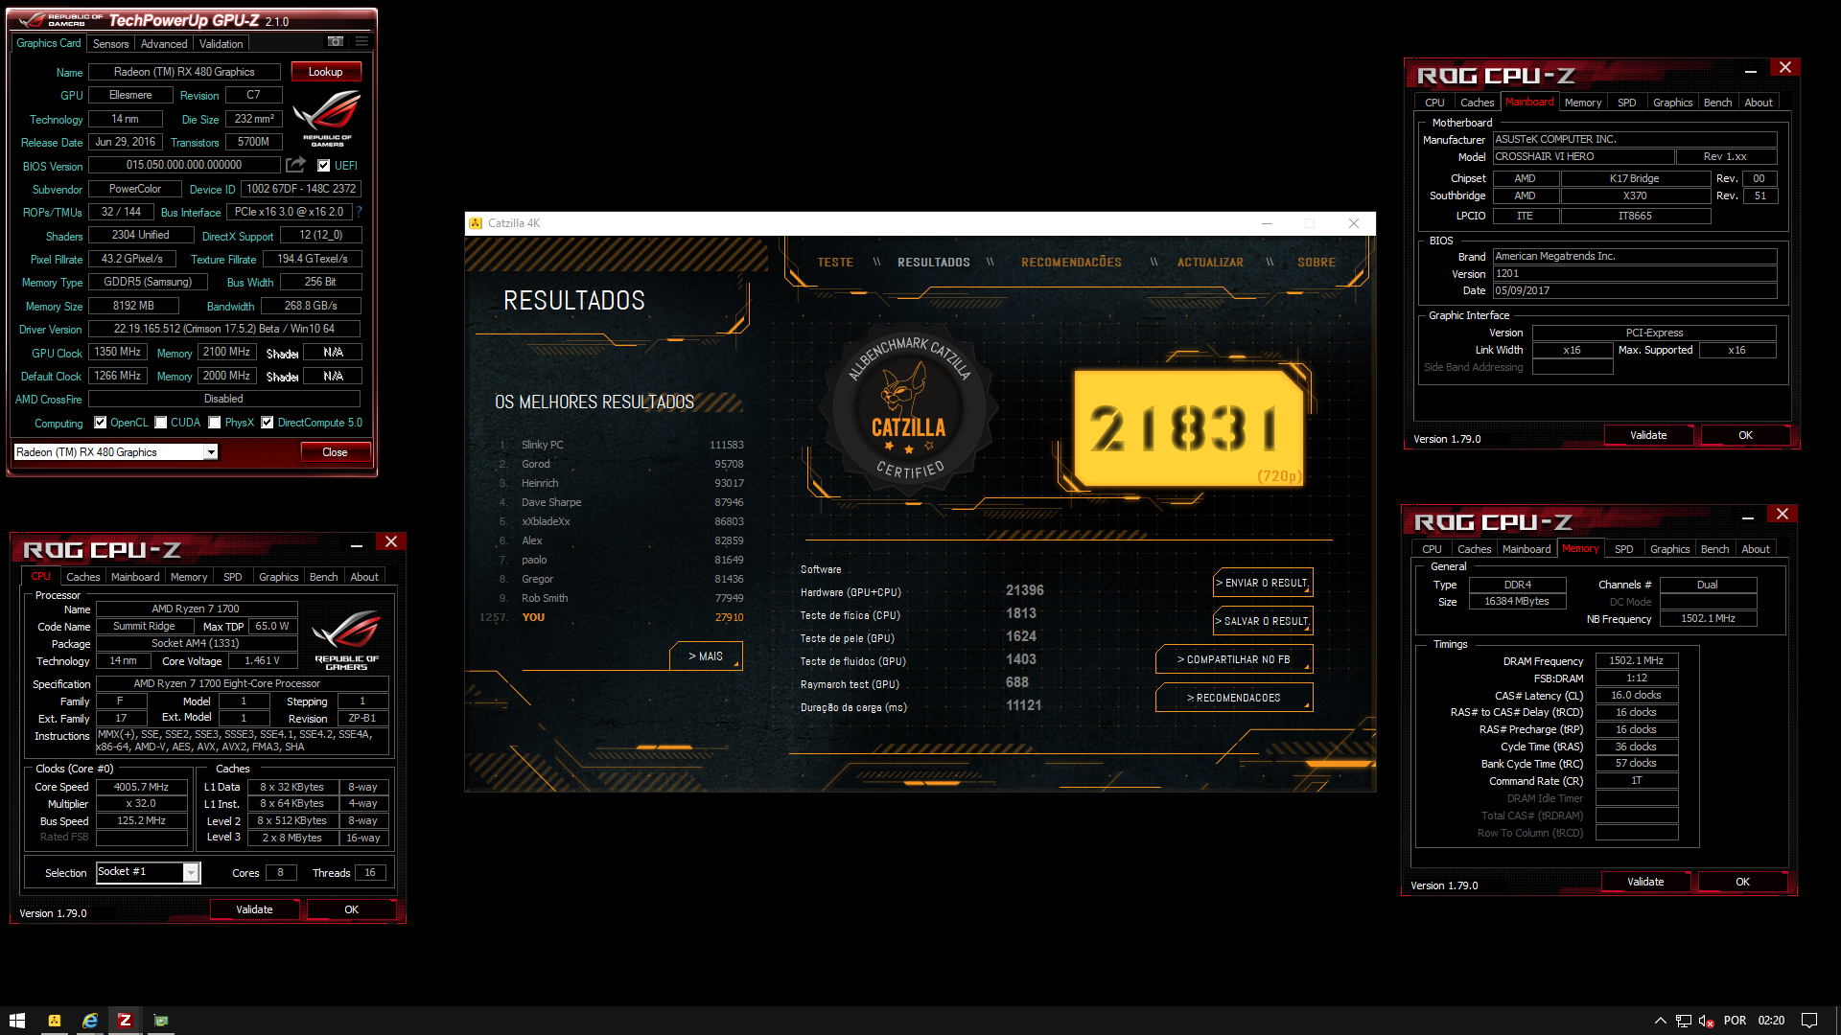Click the 21831 score panel
Viewport: 1841px width, 1035px height.
click(1189, 428)
